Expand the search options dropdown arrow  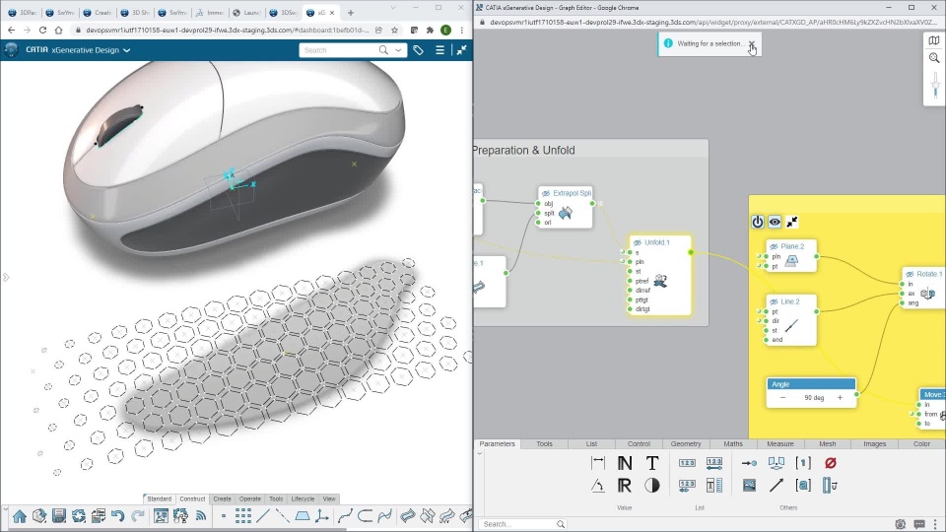coord(398,50)
